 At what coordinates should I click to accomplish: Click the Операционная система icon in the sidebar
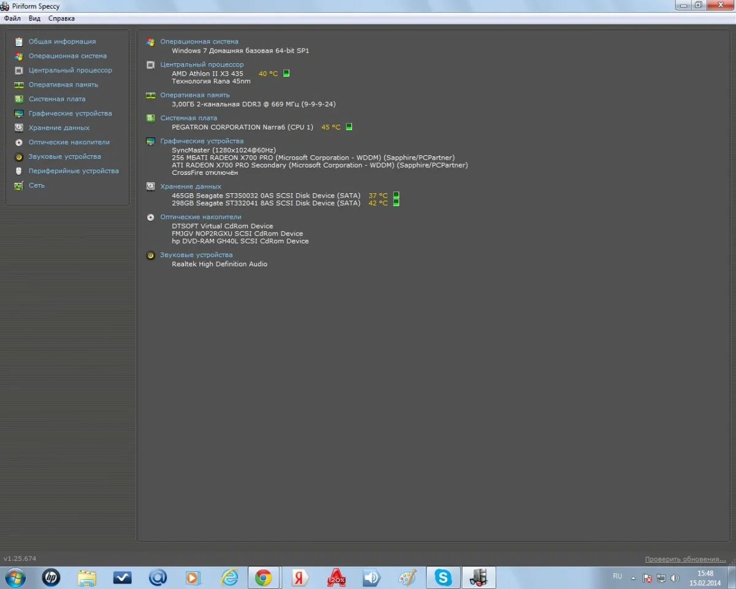click(18, 56)
